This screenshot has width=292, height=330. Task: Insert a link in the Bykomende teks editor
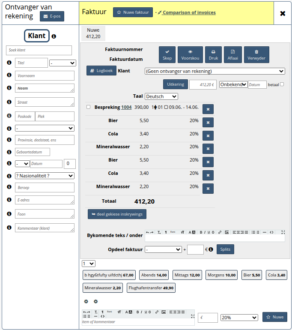220,232
